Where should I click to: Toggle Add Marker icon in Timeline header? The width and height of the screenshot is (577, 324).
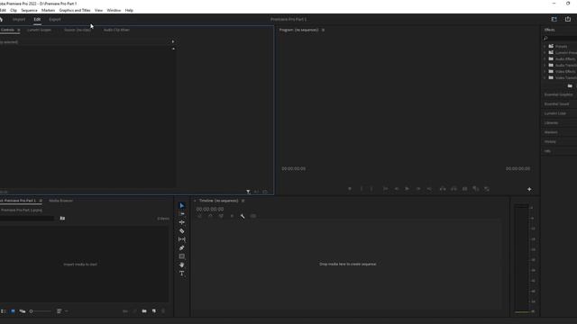tap(232, 216)
